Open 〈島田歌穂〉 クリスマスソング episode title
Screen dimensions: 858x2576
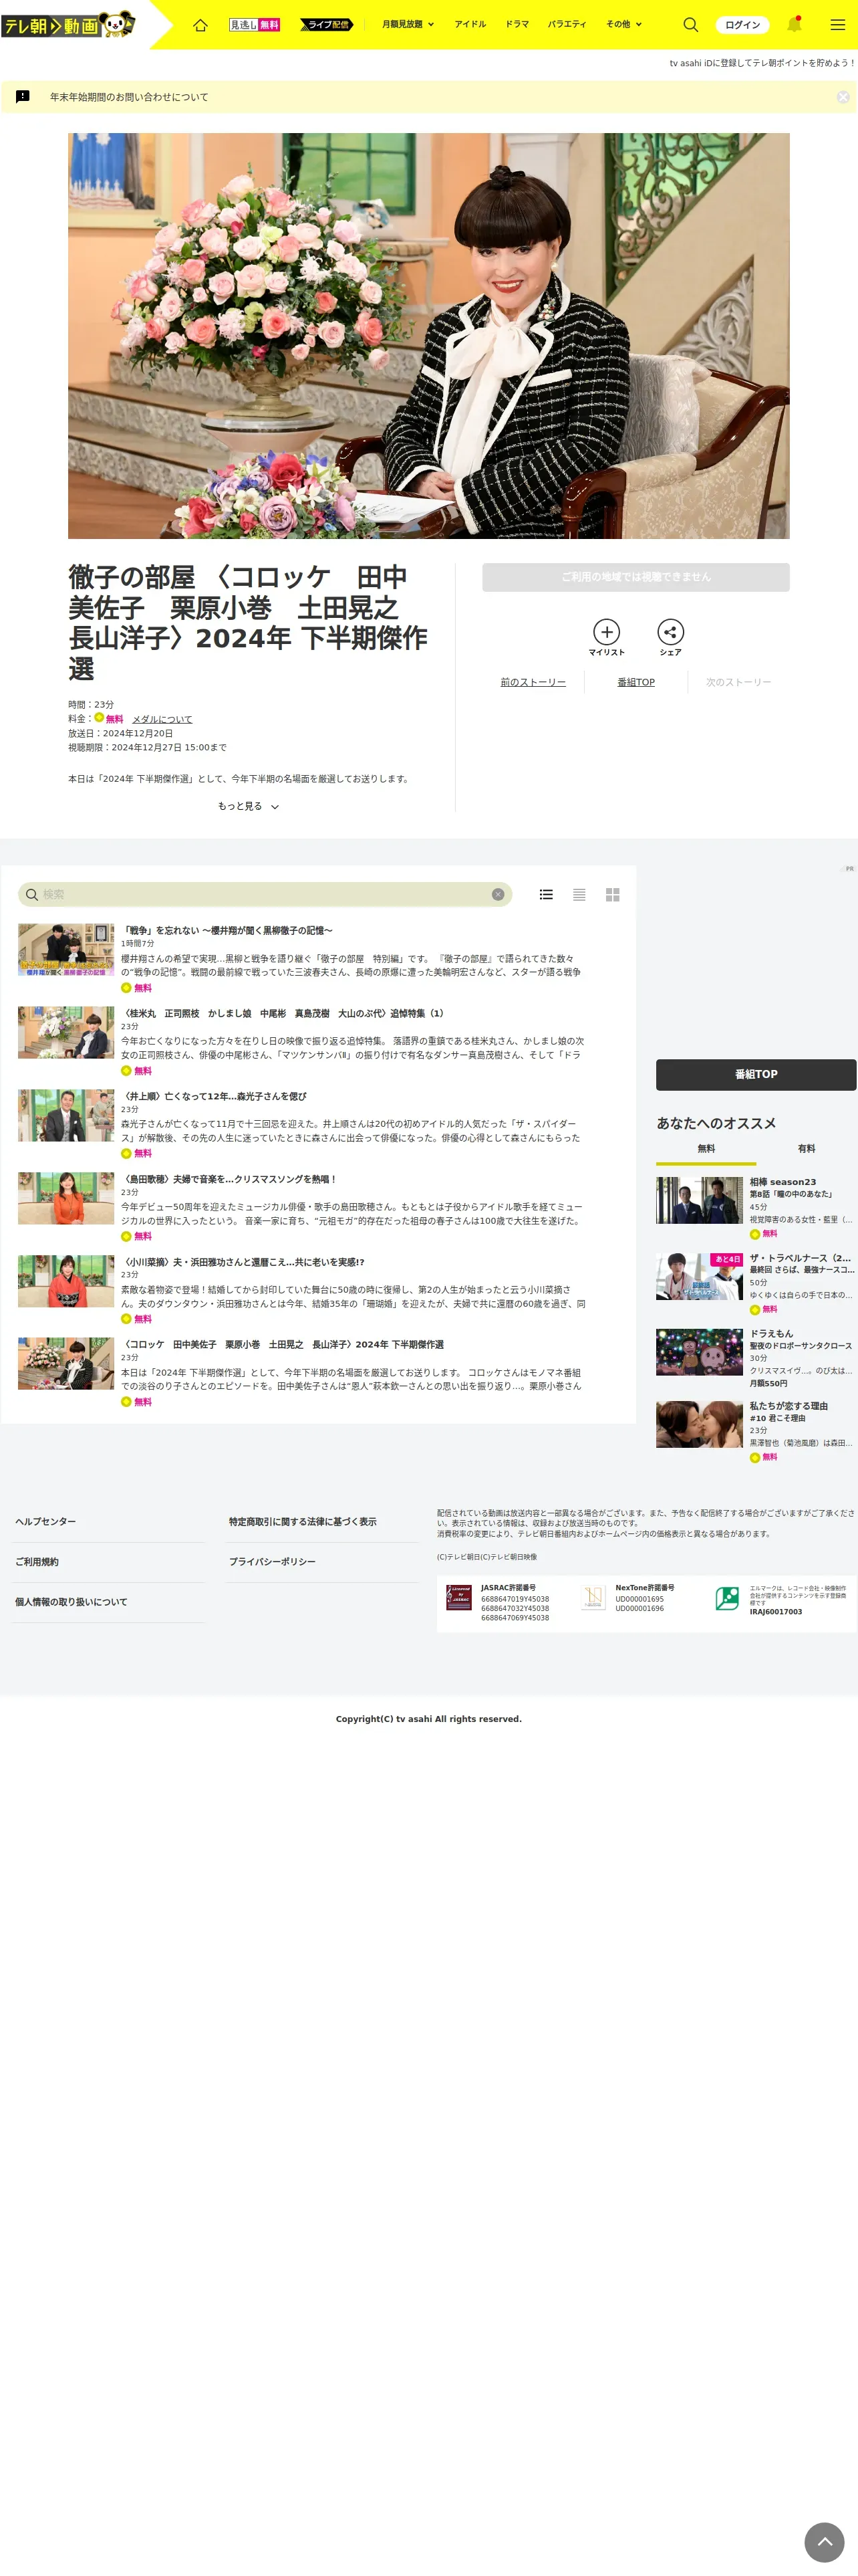pyautogui.click(x=229, y=1179)
